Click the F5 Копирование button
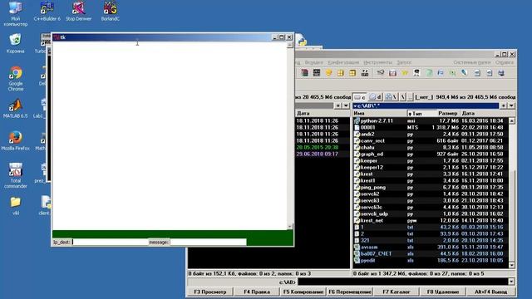 pyautogui.click(x=303, y=292)
